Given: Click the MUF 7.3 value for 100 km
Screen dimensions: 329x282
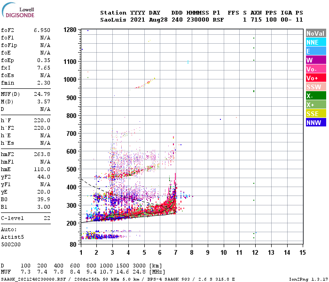Looking at the screenshot, I should [25, 272].
